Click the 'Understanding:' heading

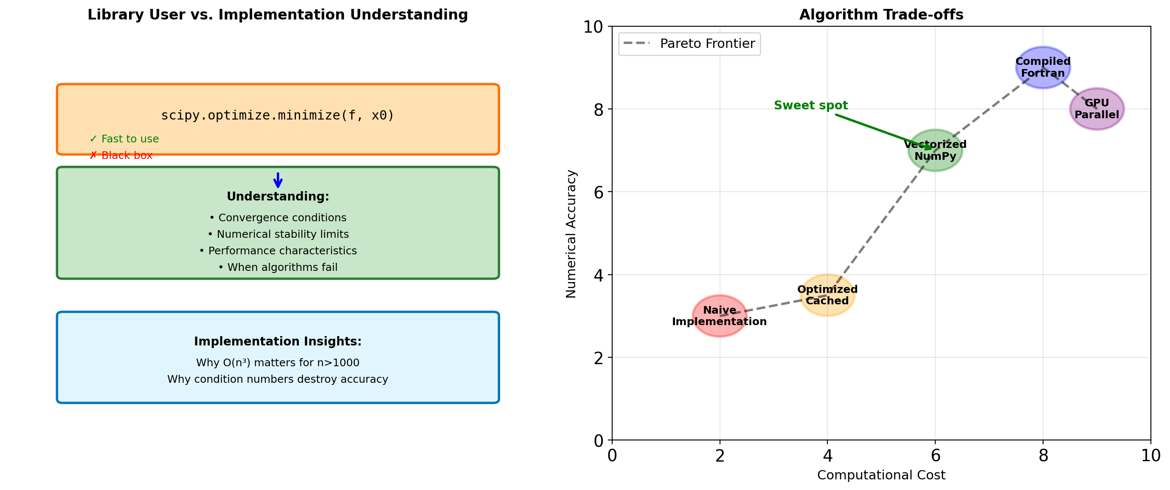[278, 196]
